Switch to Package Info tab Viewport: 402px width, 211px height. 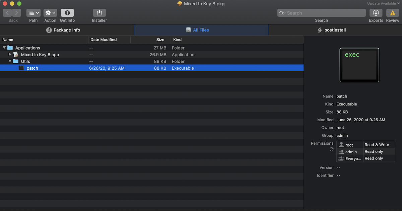(67, 30)
